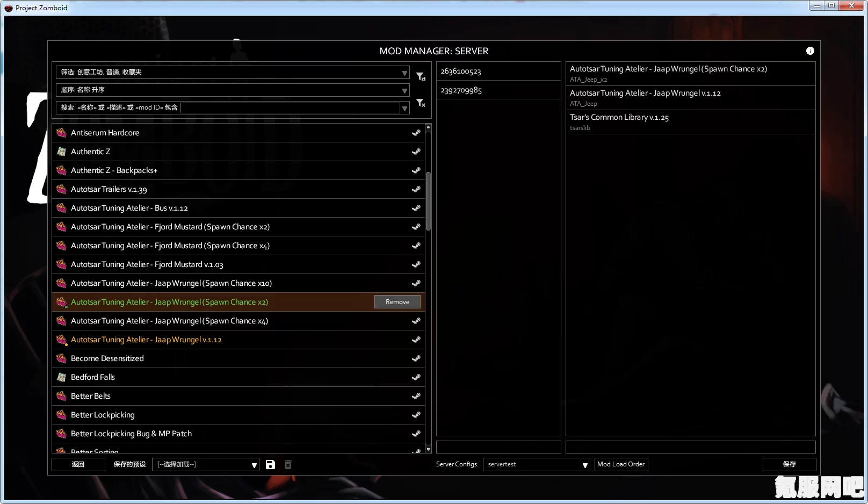Click Steam icon on Fjord Mustard v.1.03 row
The image size is (868, 504).
[x=416, y=264]
